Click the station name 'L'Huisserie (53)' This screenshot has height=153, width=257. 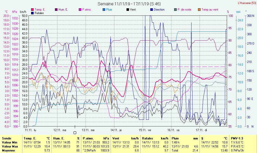tap(247, 3)
